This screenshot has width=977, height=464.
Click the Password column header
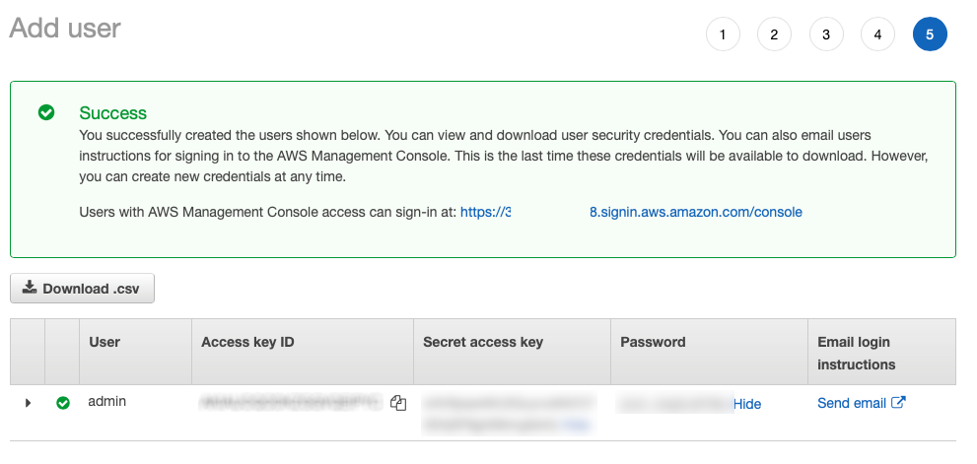653,342
